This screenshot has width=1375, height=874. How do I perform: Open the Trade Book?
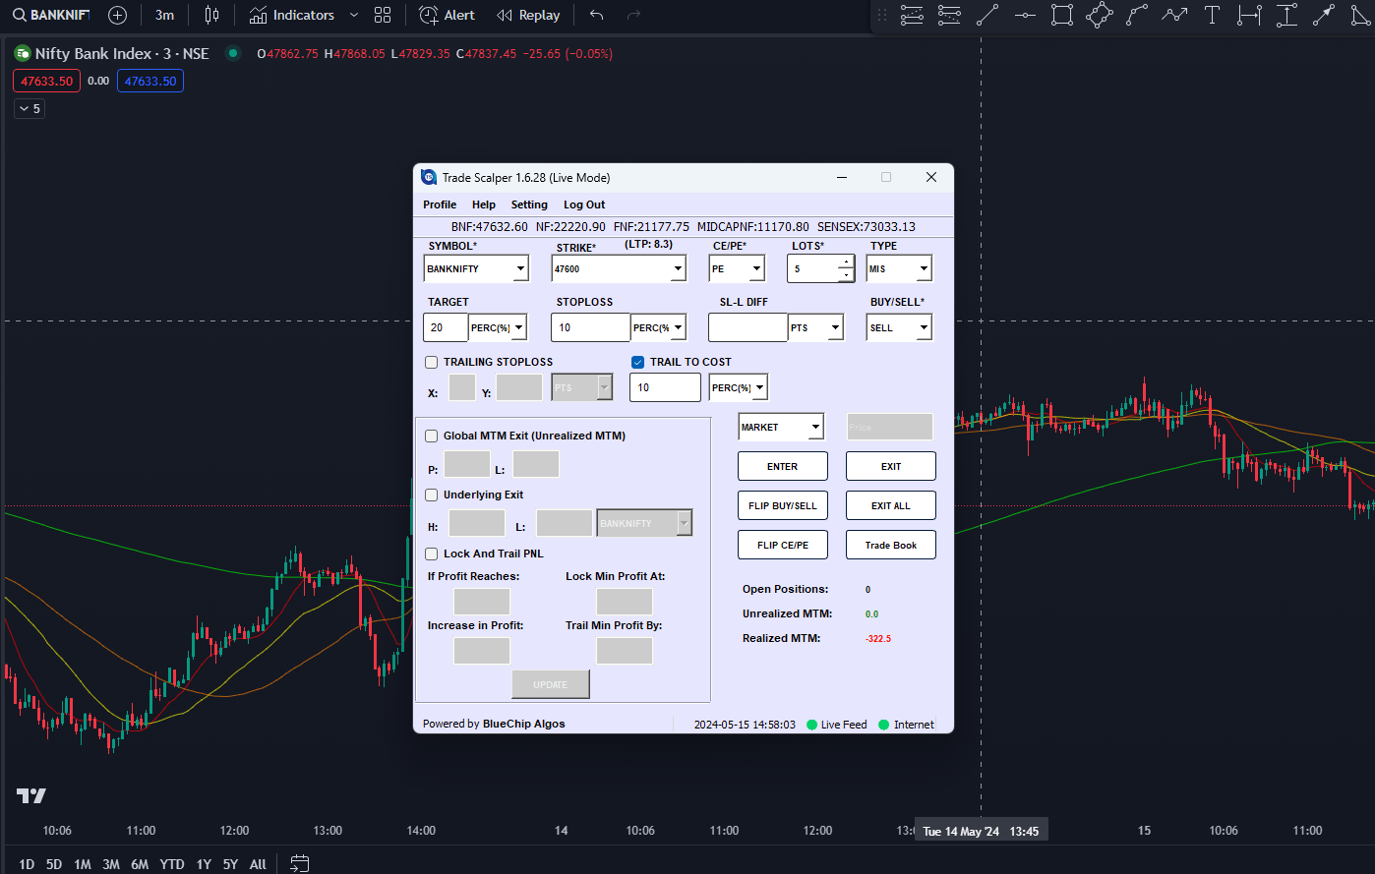point(891,545)
